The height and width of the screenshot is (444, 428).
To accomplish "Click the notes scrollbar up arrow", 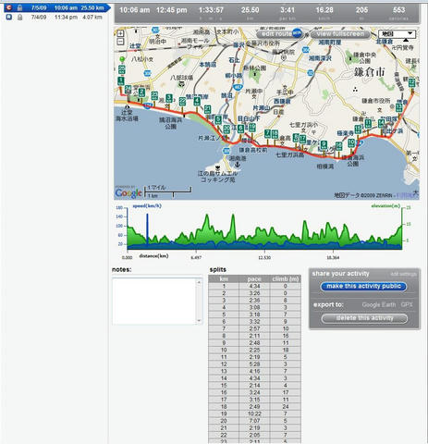I will [x=199, y=282].
